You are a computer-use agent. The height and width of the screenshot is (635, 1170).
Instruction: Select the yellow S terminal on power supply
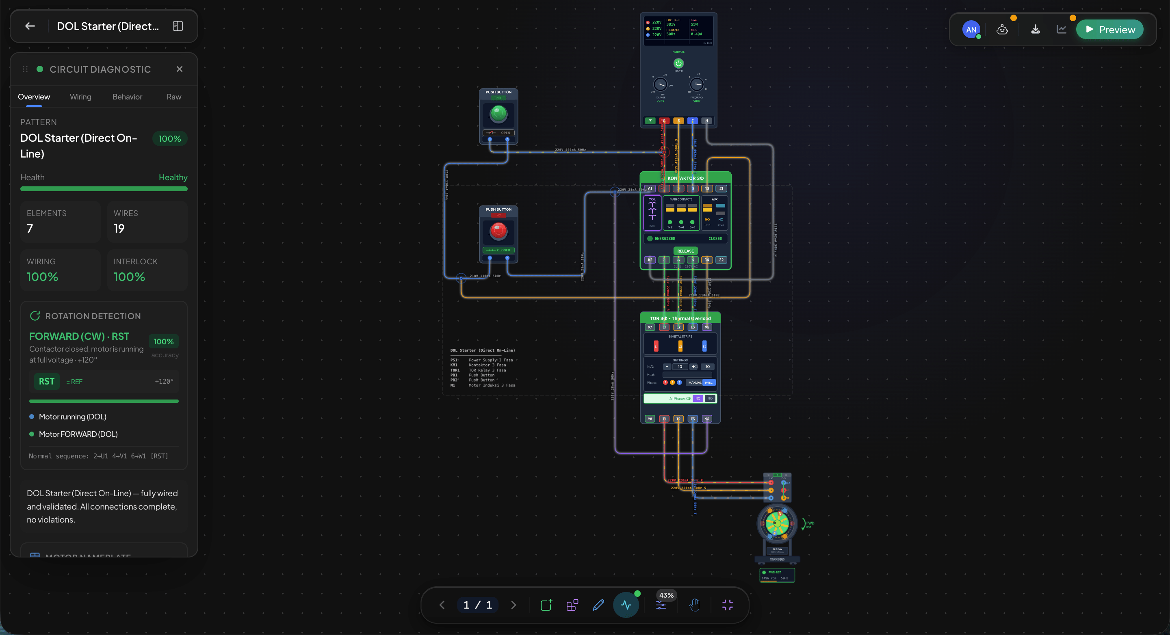click(x=678, y=121)
